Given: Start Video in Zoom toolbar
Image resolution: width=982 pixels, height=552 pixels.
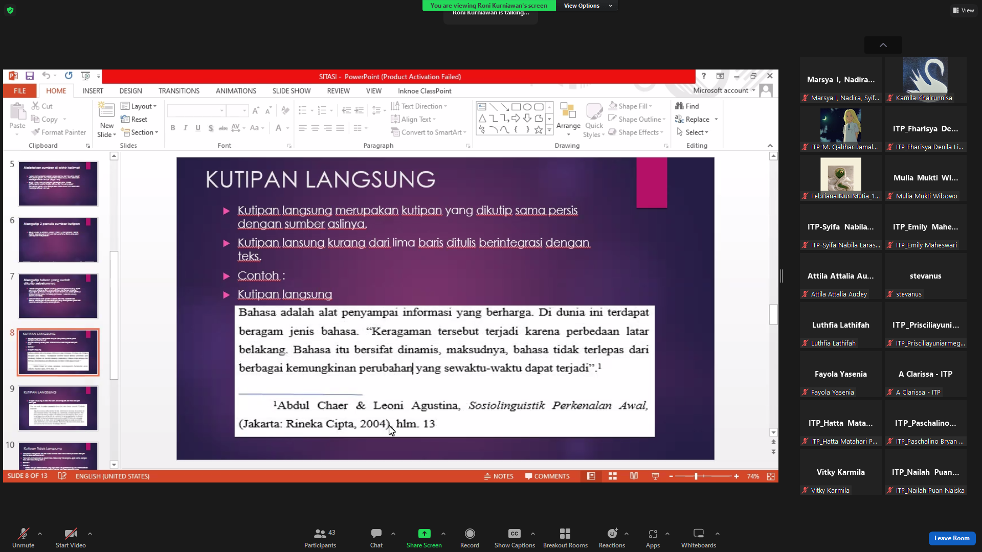Looking at the screenshot, I should click(71, 538).
